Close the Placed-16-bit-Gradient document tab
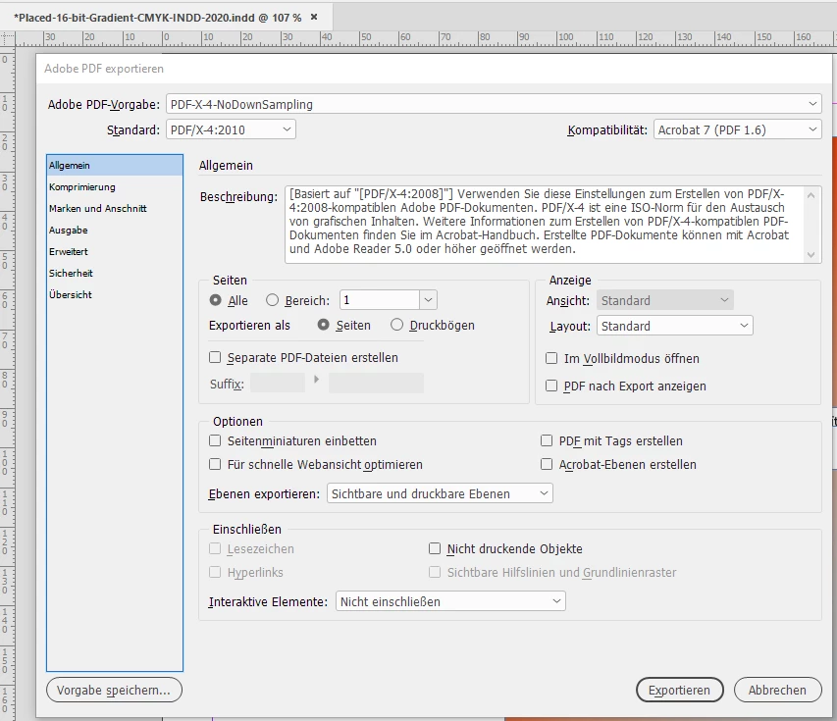Image resolution: width=837 pixels, height=721 pixels. (x=314, y=17)
